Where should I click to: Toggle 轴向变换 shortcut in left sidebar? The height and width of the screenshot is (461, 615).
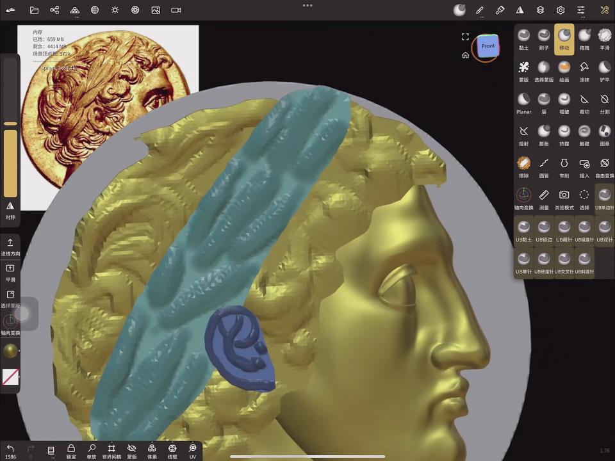tap(10, 325)
